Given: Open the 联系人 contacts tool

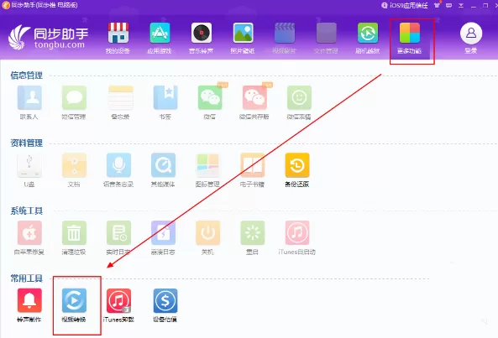Looking at the screenshot, I should pyautogui.click(x=29, y=102).
